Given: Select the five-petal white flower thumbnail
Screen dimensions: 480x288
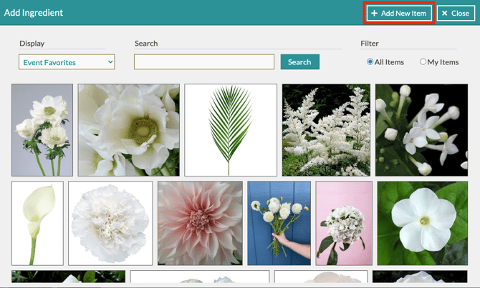Looking at the screenshot, I should tap(423, 223).
